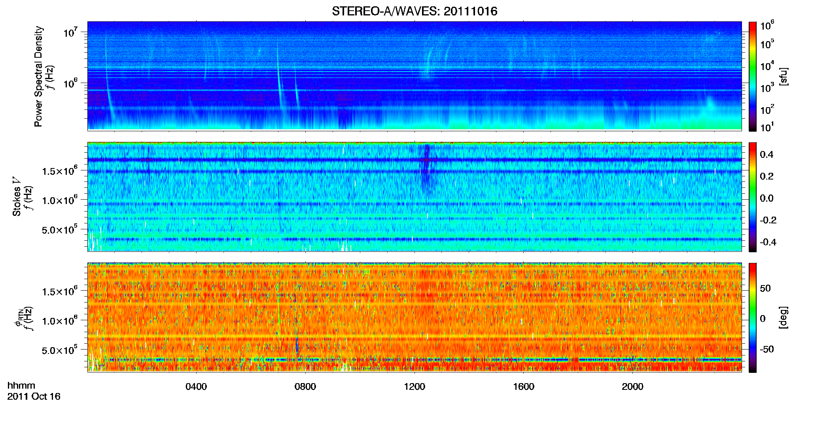Select the Power Spectral Density spectrogram panel
The image size is (829, 427).
(x=414, y=76)
